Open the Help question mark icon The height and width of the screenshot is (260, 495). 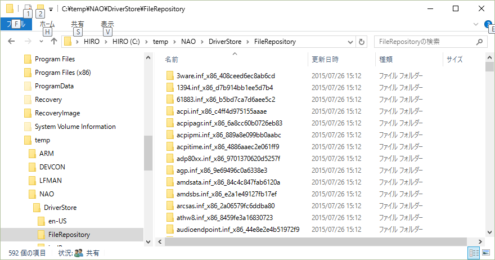[487, 24]
